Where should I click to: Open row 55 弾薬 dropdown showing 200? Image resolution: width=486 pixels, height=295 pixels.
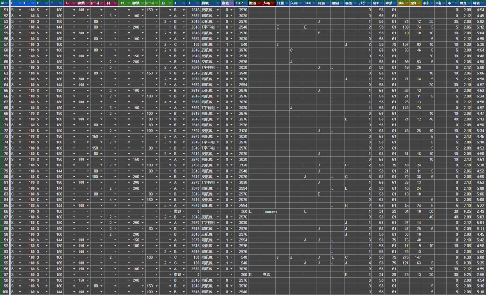[88, 33]
